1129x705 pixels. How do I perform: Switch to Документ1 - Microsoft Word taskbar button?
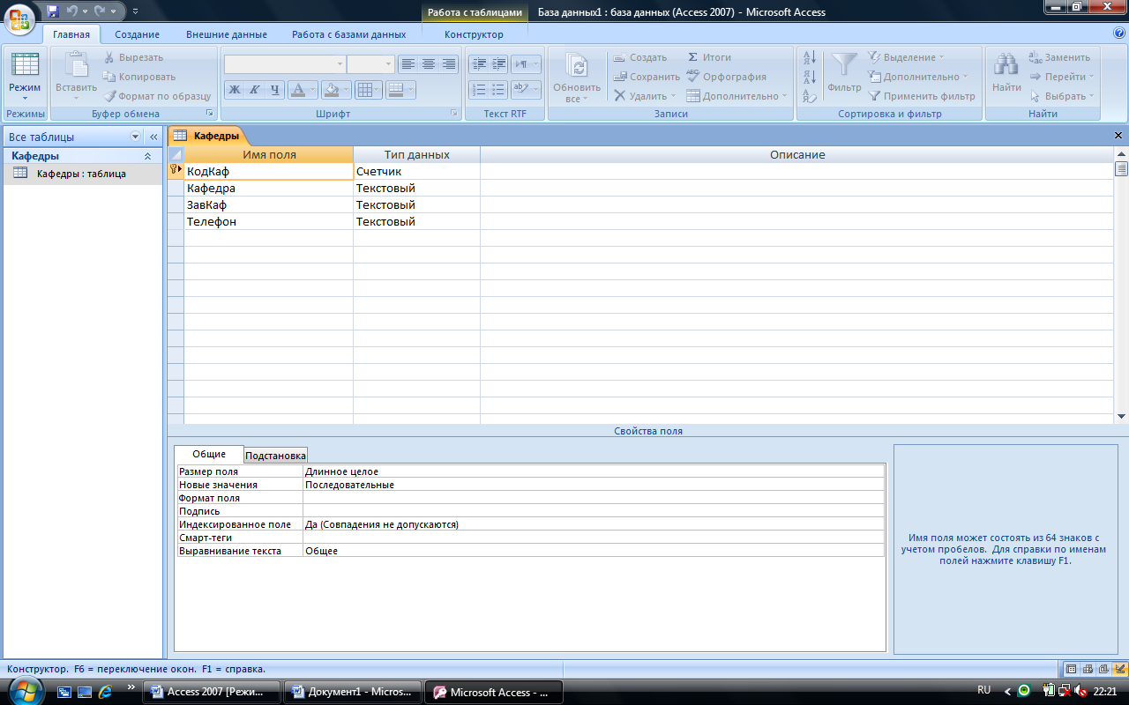coord(353,692)
